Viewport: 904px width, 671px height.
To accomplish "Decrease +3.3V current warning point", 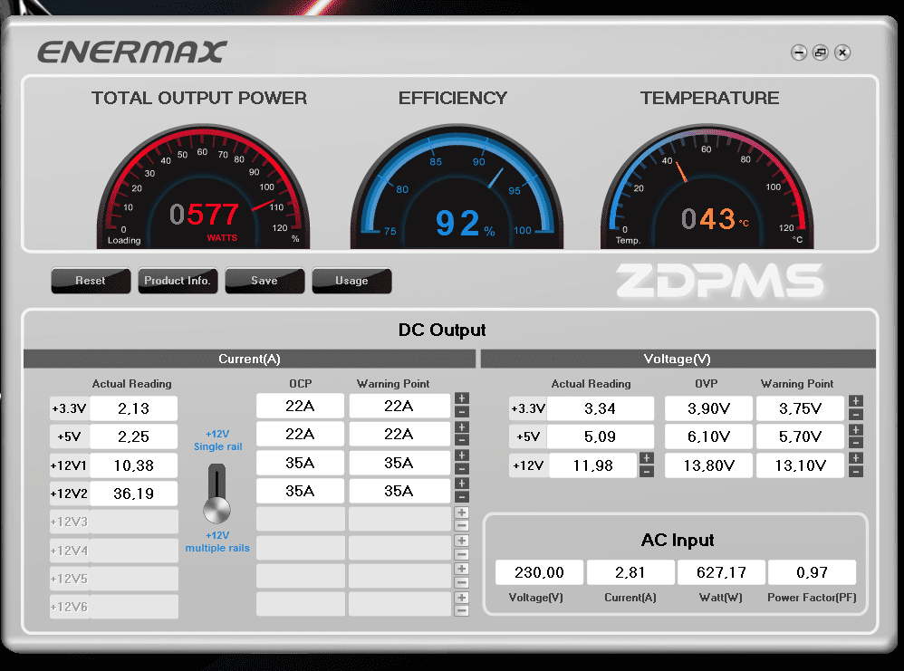I will pyautogui.click(x=462, y=412).
